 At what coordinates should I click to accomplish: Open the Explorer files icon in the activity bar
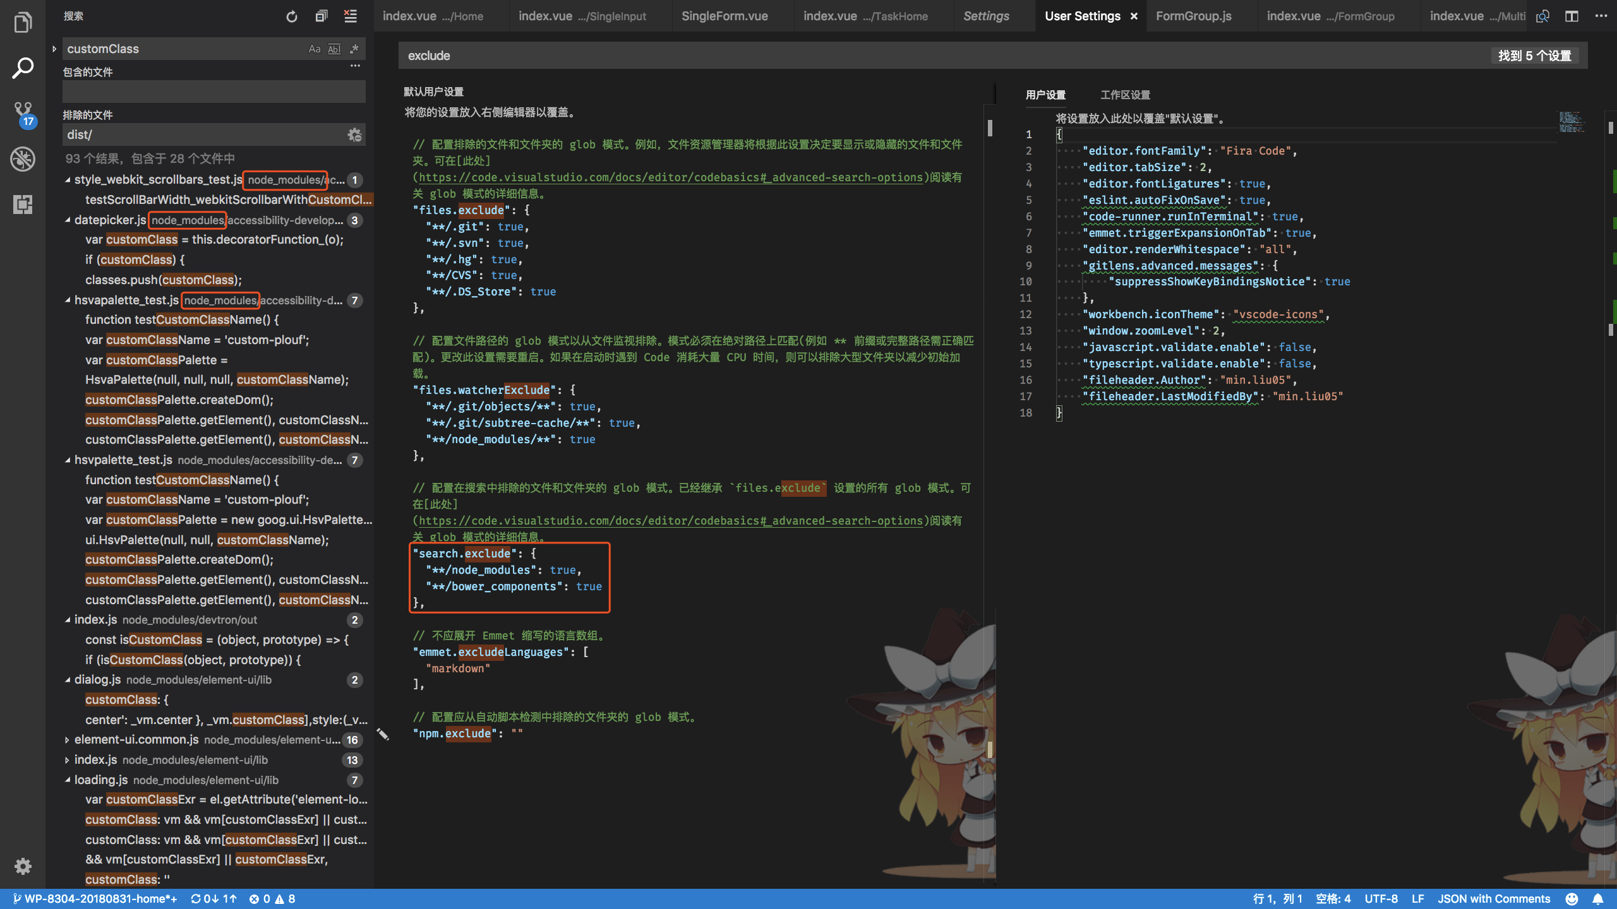point(23,23)
